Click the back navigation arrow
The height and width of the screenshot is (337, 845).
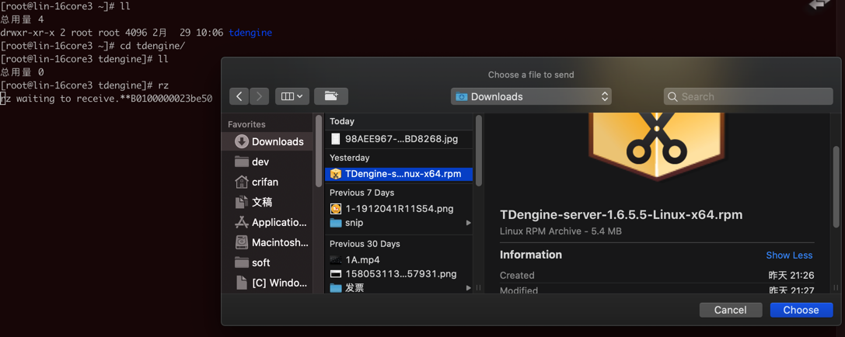tap(239, 96)
